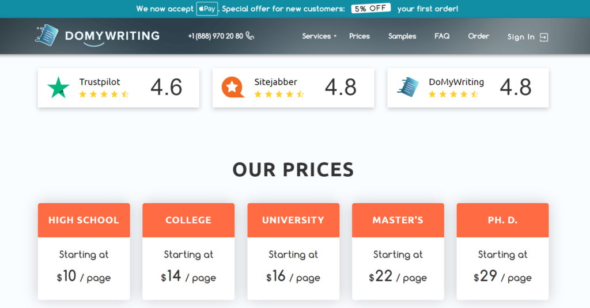Click the $16 / page price
This screenshot has width=590, height=308.
tap(293, 277)
